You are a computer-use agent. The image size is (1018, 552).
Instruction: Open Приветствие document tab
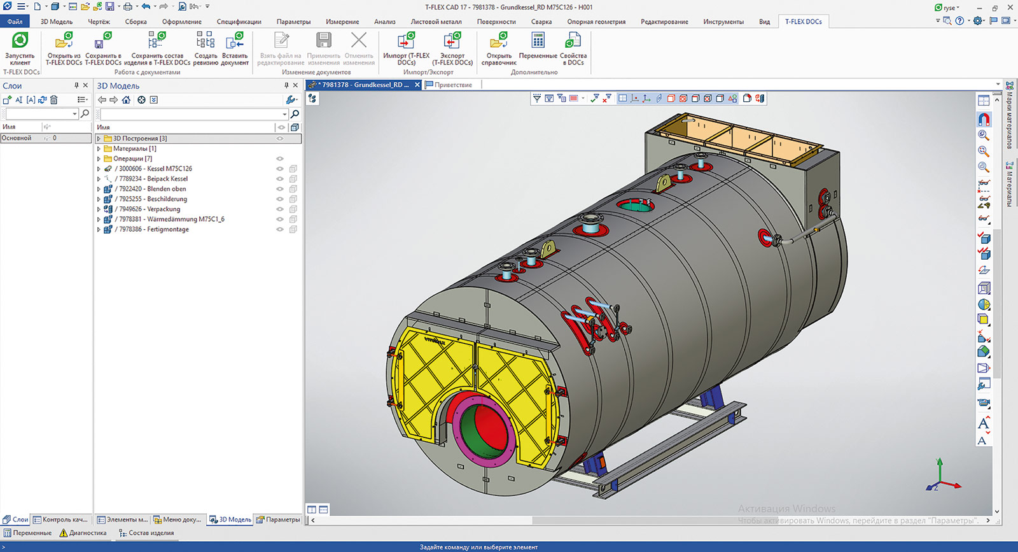coord(449,85)
